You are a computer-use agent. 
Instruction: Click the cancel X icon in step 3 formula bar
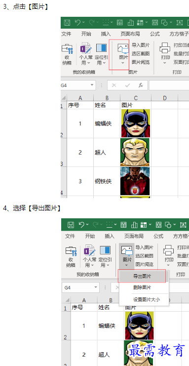click(x=114, y=85)
